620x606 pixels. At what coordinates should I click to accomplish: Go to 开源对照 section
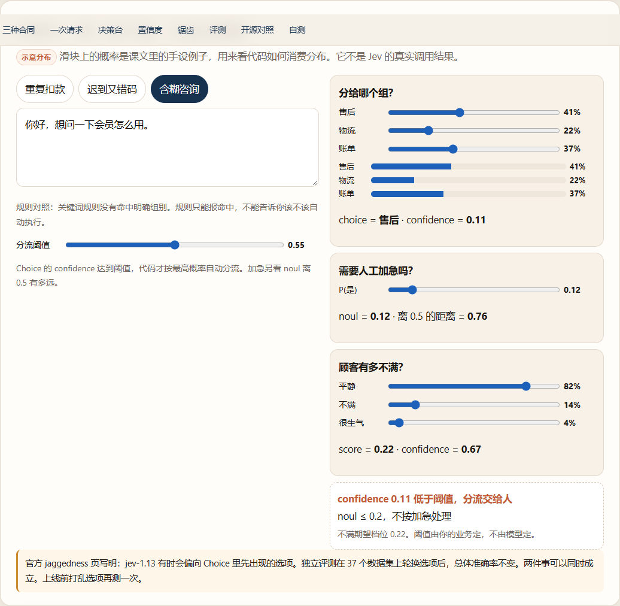(x=257, y=30)
